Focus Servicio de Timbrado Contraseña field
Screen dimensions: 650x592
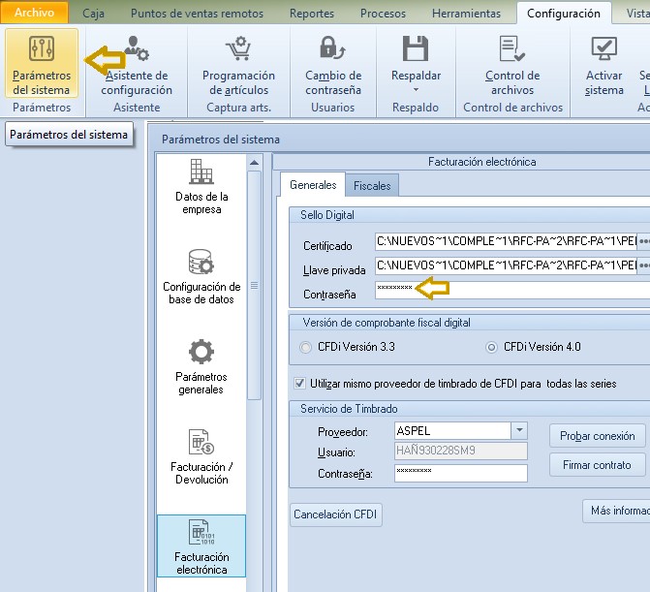pyautogui.click(x=461, y=473)
